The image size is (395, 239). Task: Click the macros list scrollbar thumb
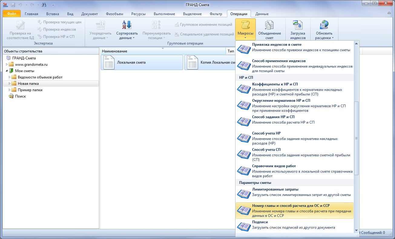click(x=357, y=138)
